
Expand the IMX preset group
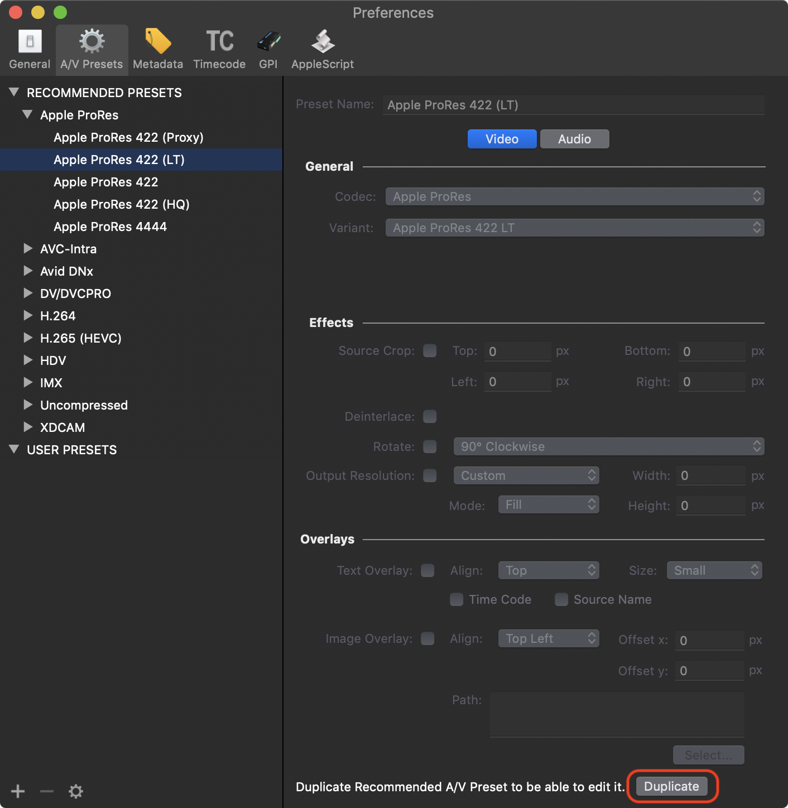28,382
